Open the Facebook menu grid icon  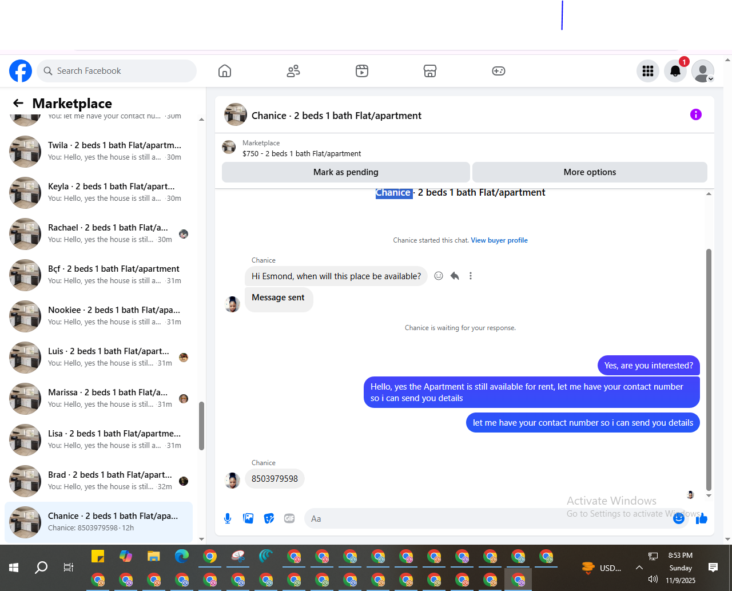[x=648, y=71]
